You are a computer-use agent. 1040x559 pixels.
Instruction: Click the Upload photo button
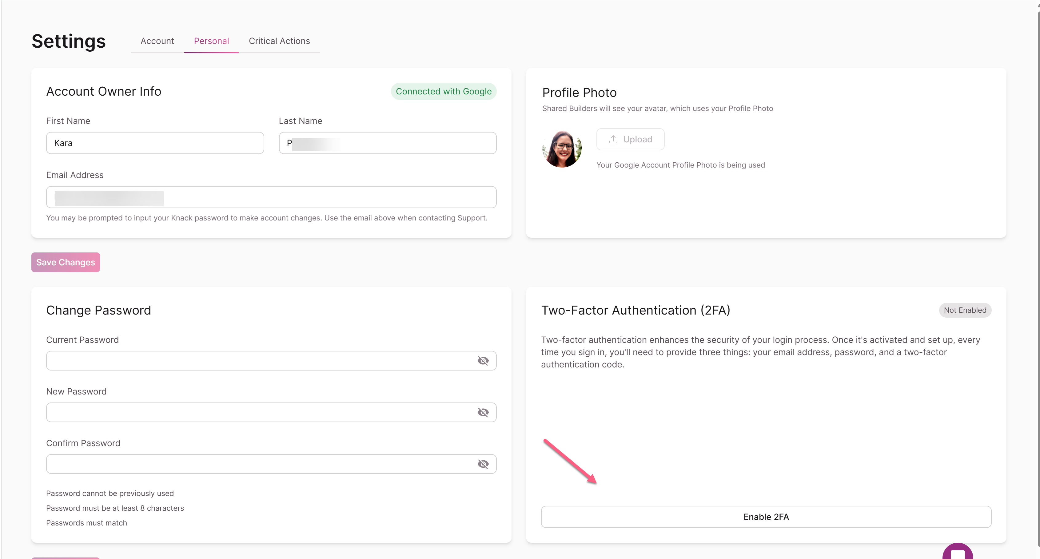pos(630,139)
